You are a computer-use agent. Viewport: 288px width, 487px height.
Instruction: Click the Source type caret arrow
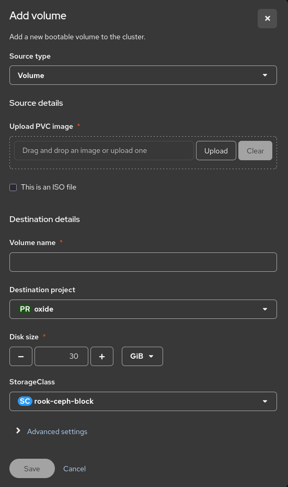[265, 75]
